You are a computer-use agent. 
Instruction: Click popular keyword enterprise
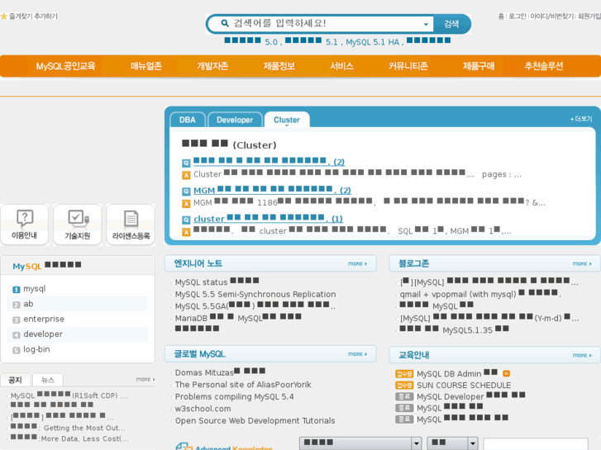tap(44, 319)
